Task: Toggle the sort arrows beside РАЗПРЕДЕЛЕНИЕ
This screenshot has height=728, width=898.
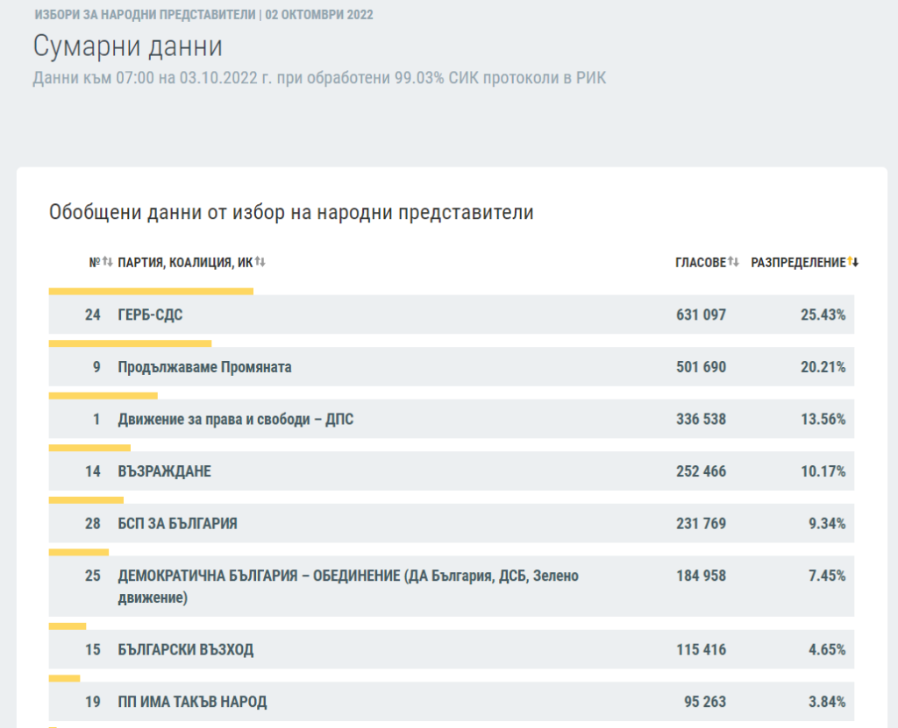Action: (853, 263)
